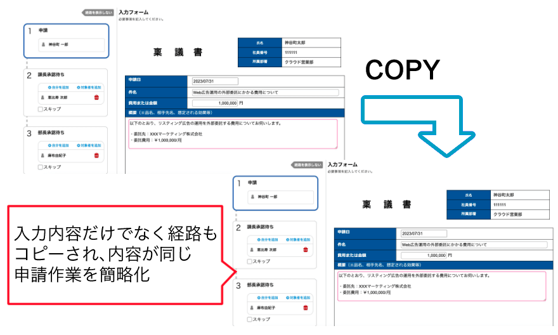Click クラウド営業部 department cell in upper-left form
Screen dimensions: 558x335
click(311, 62)
